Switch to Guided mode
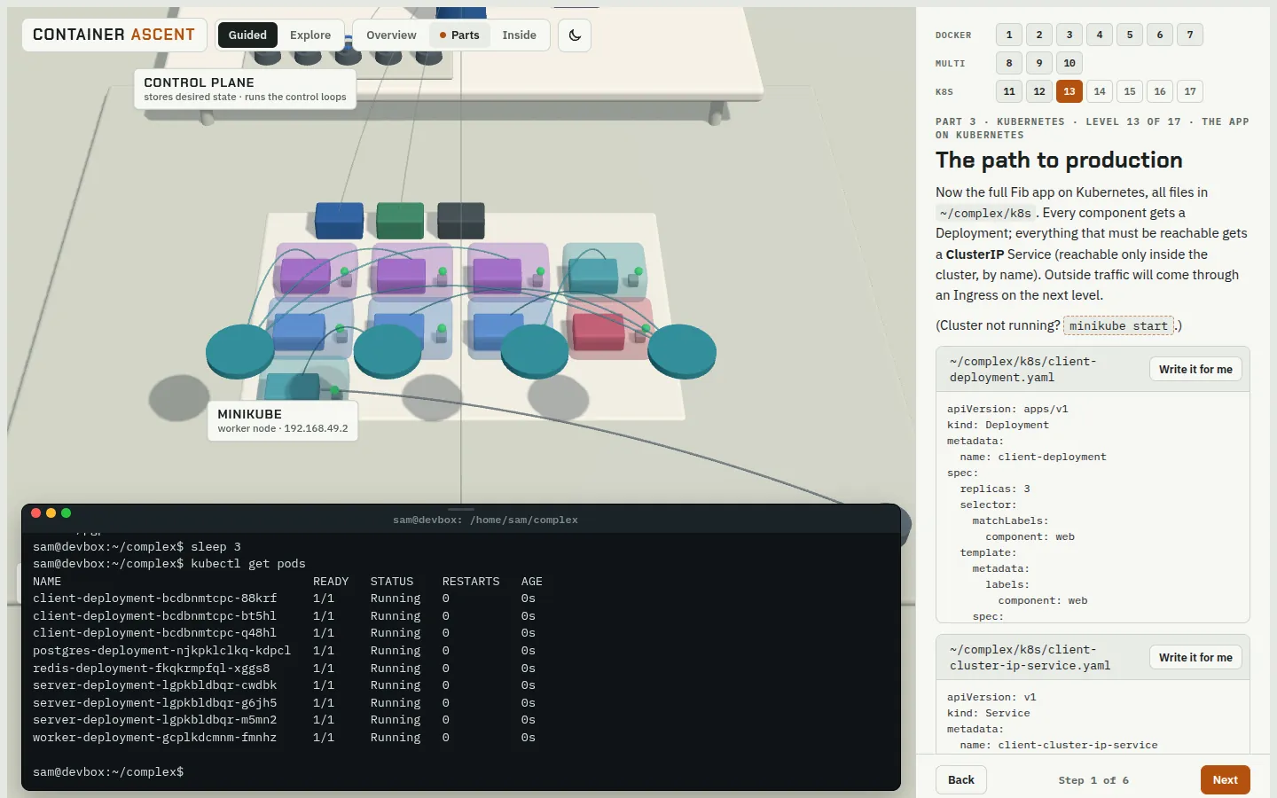Image resolution: width=1277 pixels, height=798 pixels. click(247, 35)
